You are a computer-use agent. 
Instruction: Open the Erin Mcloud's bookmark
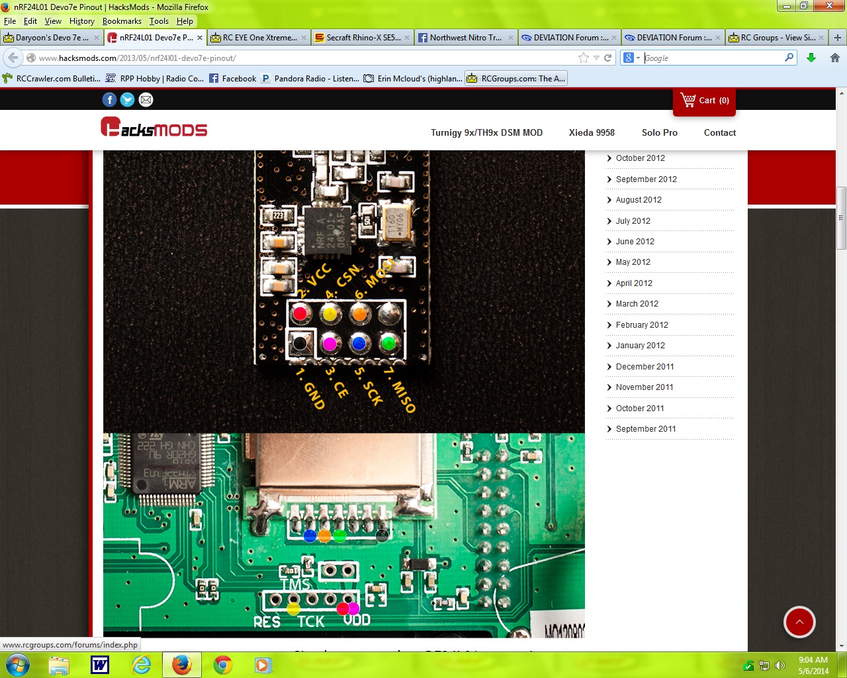[413, 78]
